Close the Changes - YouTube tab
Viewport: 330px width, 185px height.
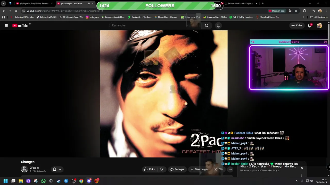93,4
